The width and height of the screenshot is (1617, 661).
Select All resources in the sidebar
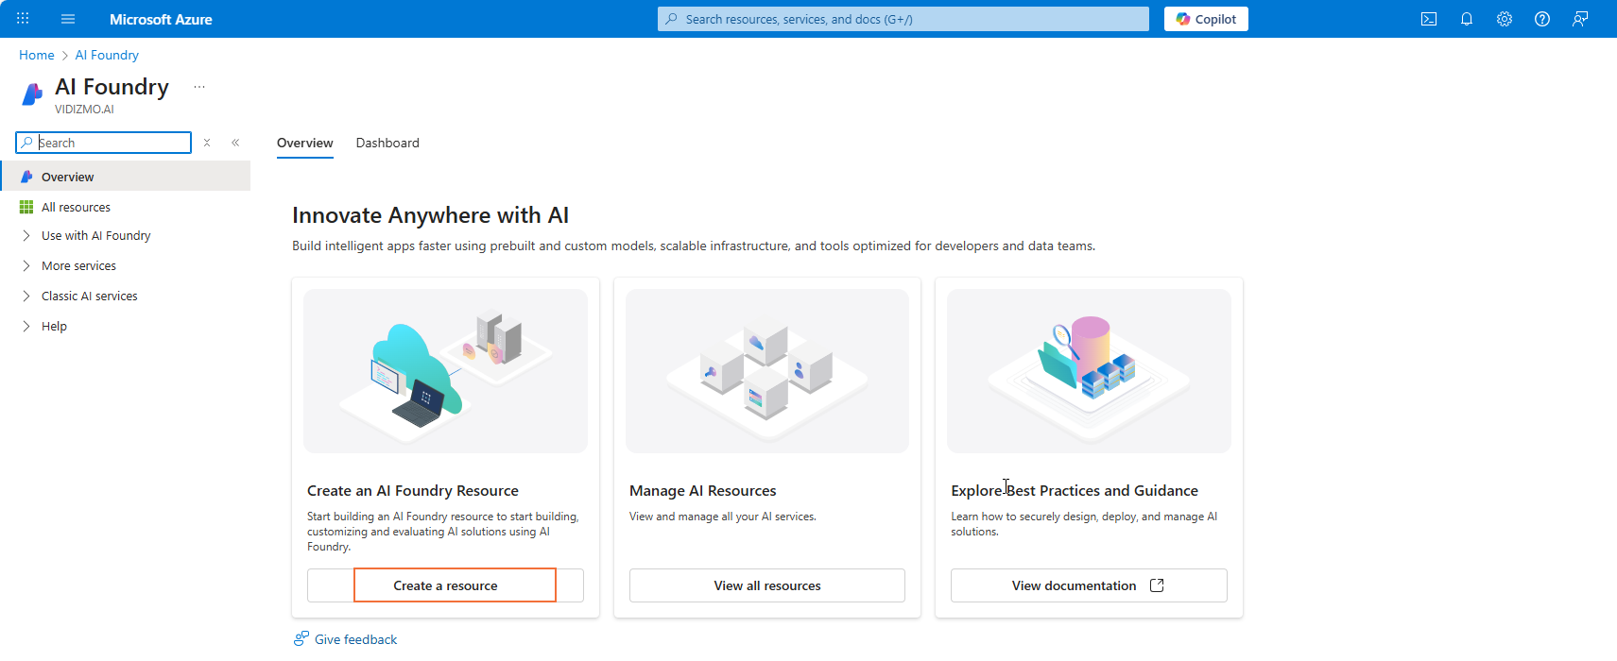(76, 208)
